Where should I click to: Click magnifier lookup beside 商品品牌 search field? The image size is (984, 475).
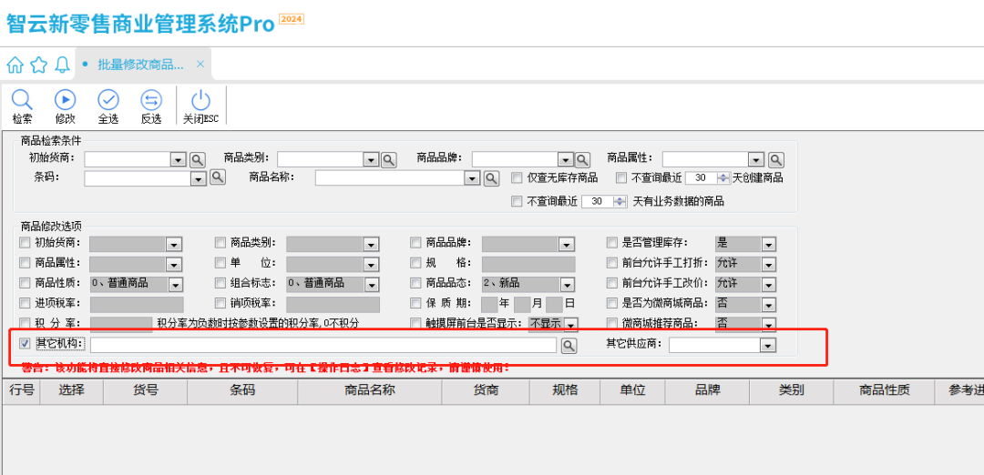point(583,159)
